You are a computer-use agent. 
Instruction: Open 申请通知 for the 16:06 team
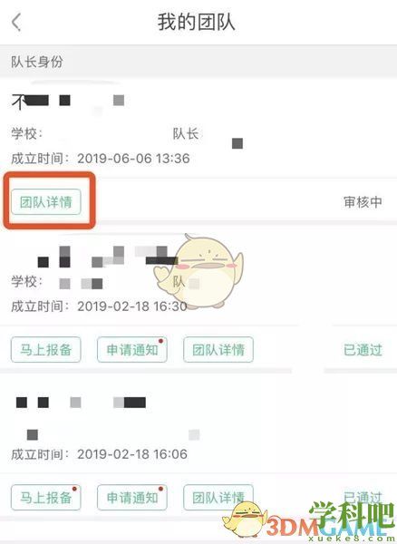(132, 498)
